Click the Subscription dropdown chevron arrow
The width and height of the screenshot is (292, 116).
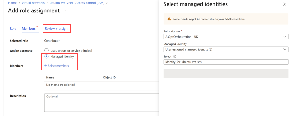[285, 37]
